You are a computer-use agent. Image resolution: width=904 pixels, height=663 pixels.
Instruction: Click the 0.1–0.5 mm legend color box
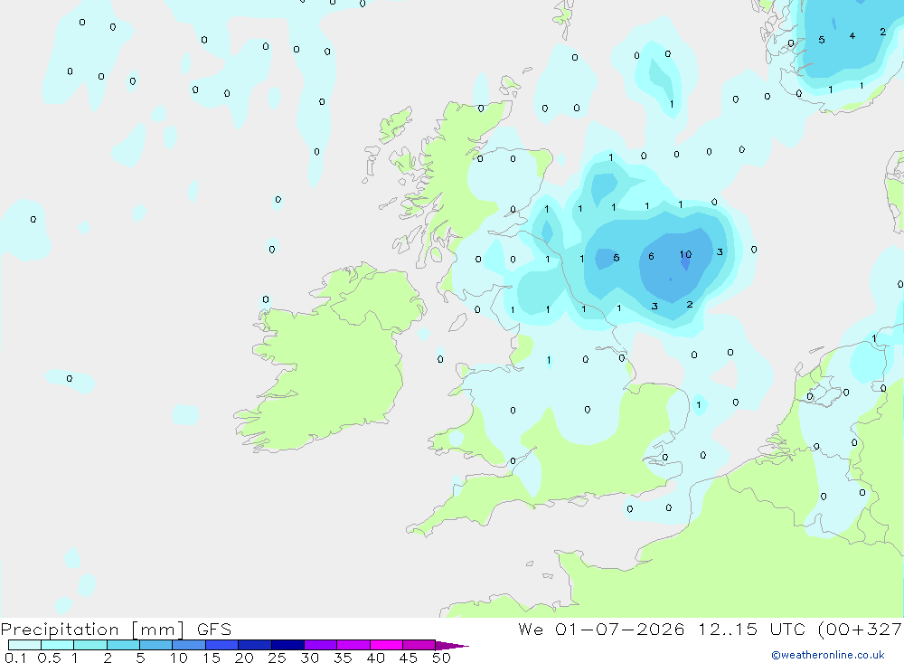[x=24, y=645]
